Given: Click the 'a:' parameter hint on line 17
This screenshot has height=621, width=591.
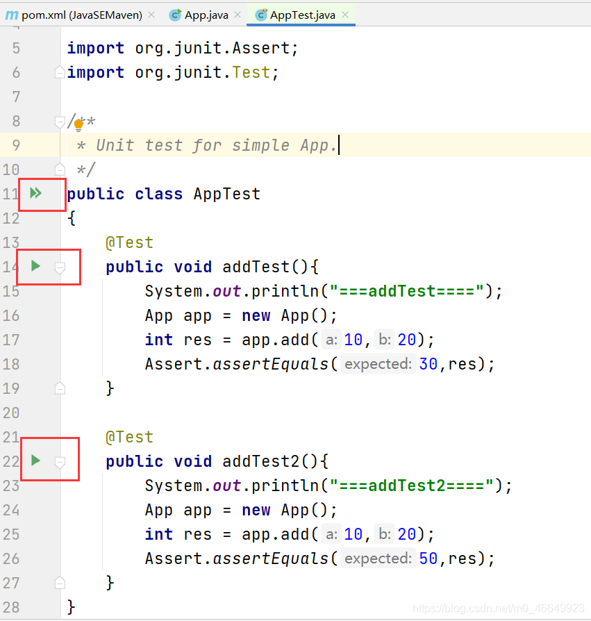Looking at the screenshot, I should click(331, 340).
